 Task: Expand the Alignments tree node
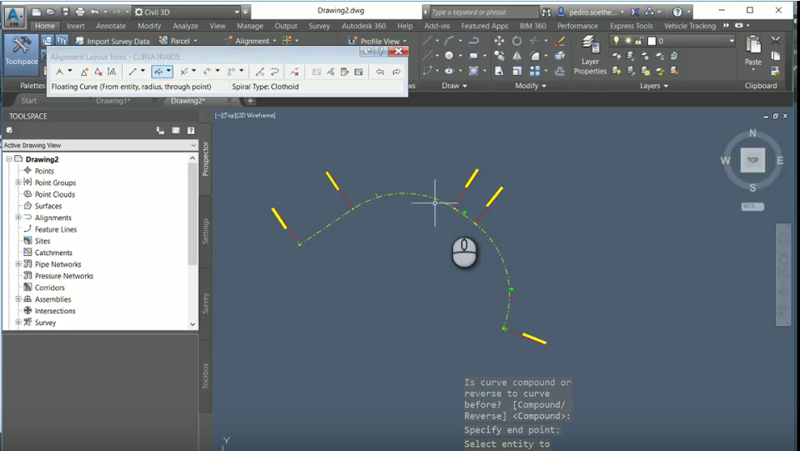coord(18,218)
